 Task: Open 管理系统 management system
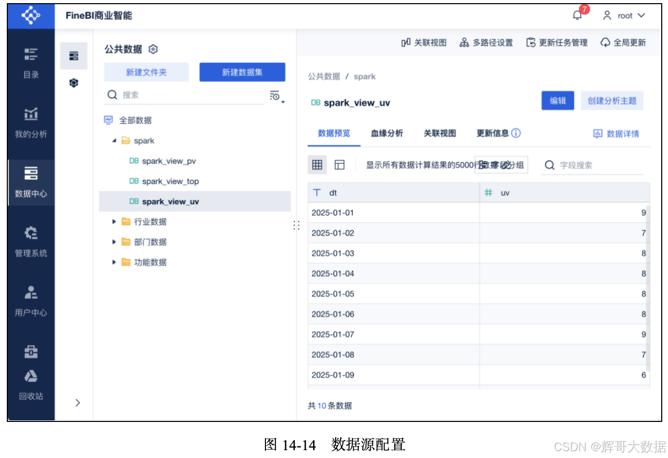[x=31, y=242]
